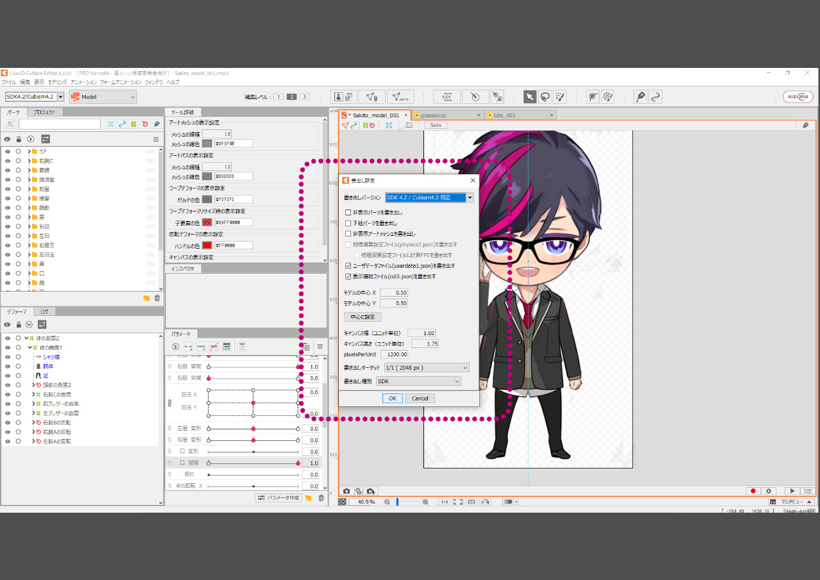820x580 pixels.
Task: Click the Solo button above canvas
Action: (436, 125)
